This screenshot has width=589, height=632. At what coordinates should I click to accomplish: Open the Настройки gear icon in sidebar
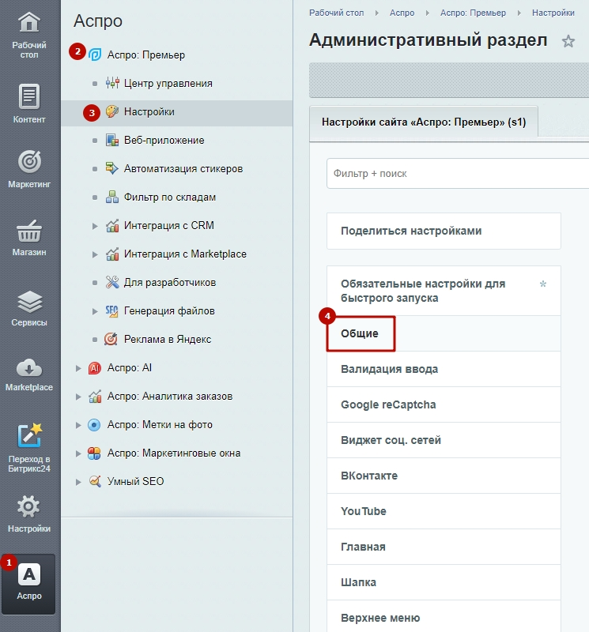pos(28,506)
